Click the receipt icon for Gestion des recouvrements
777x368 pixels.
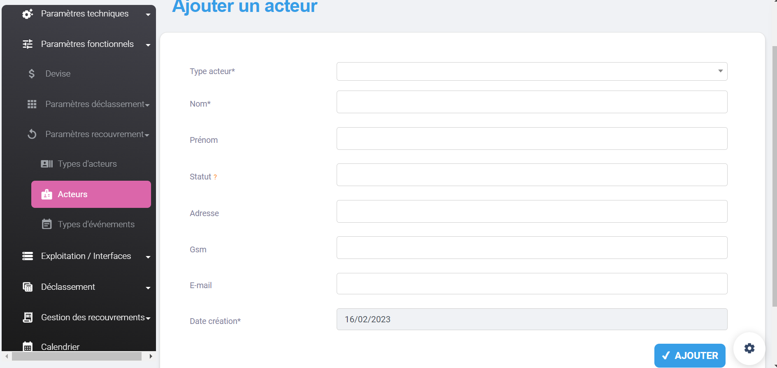point(28,317)
